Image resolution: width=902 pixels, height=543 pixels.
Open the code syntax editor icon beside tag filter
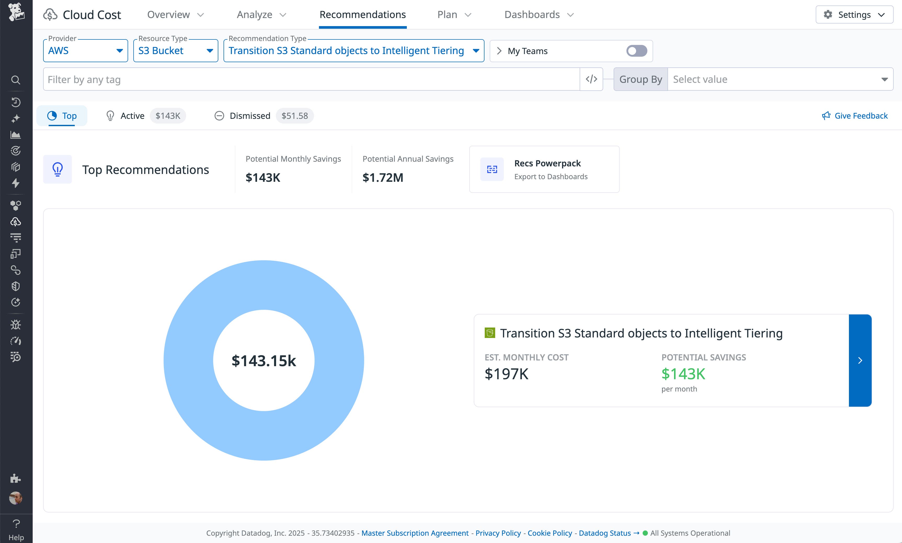pos(591,79)
